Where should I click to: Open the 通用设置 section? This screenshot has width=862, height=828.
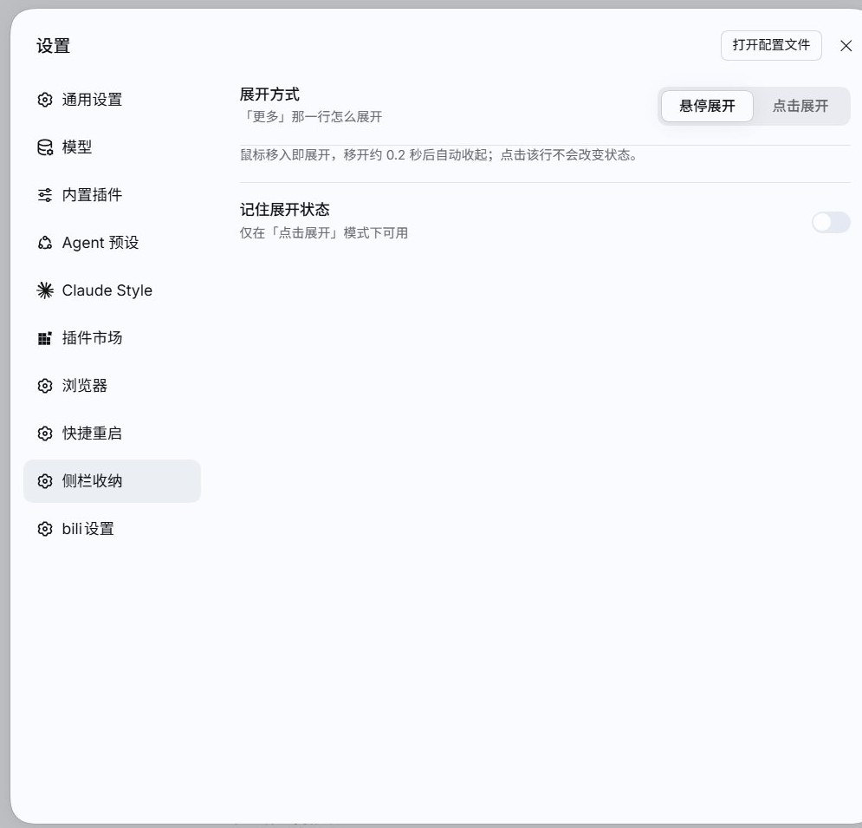(112, 100)
